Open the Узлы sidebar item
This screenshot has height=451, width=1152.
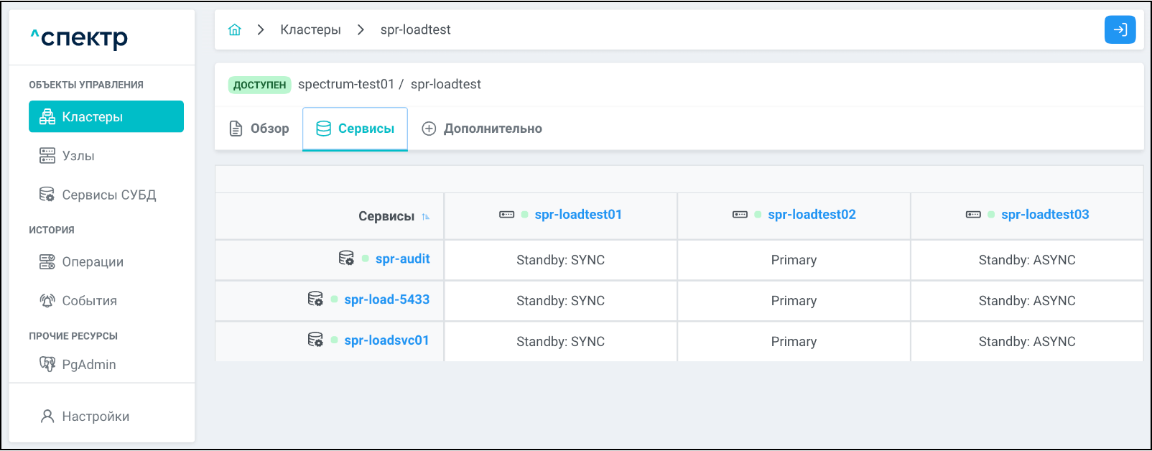coord(78,156)
